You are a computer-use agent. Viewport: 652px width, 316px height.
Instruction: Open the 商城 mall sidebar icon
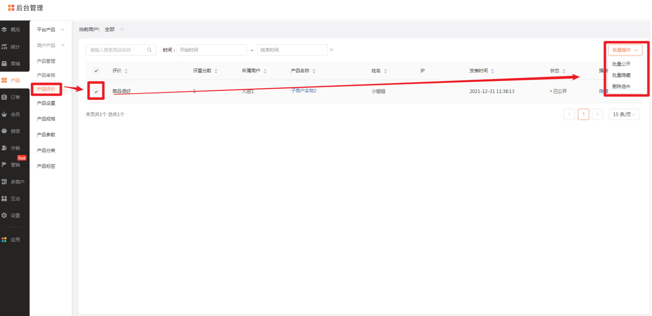click(4, 63)
